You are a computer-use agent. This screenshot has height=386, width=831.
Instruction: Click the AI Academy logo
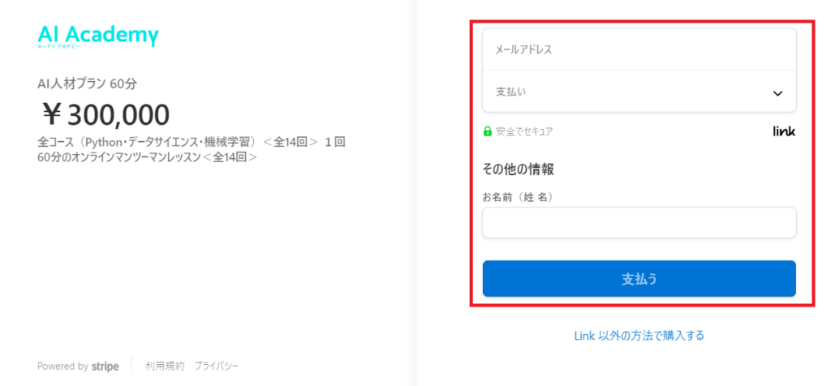98,36
